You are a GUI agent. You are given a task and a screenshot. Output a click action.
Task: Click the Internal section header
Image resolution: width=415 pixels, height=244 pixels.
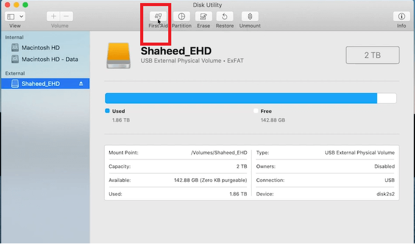pos(14,37)
